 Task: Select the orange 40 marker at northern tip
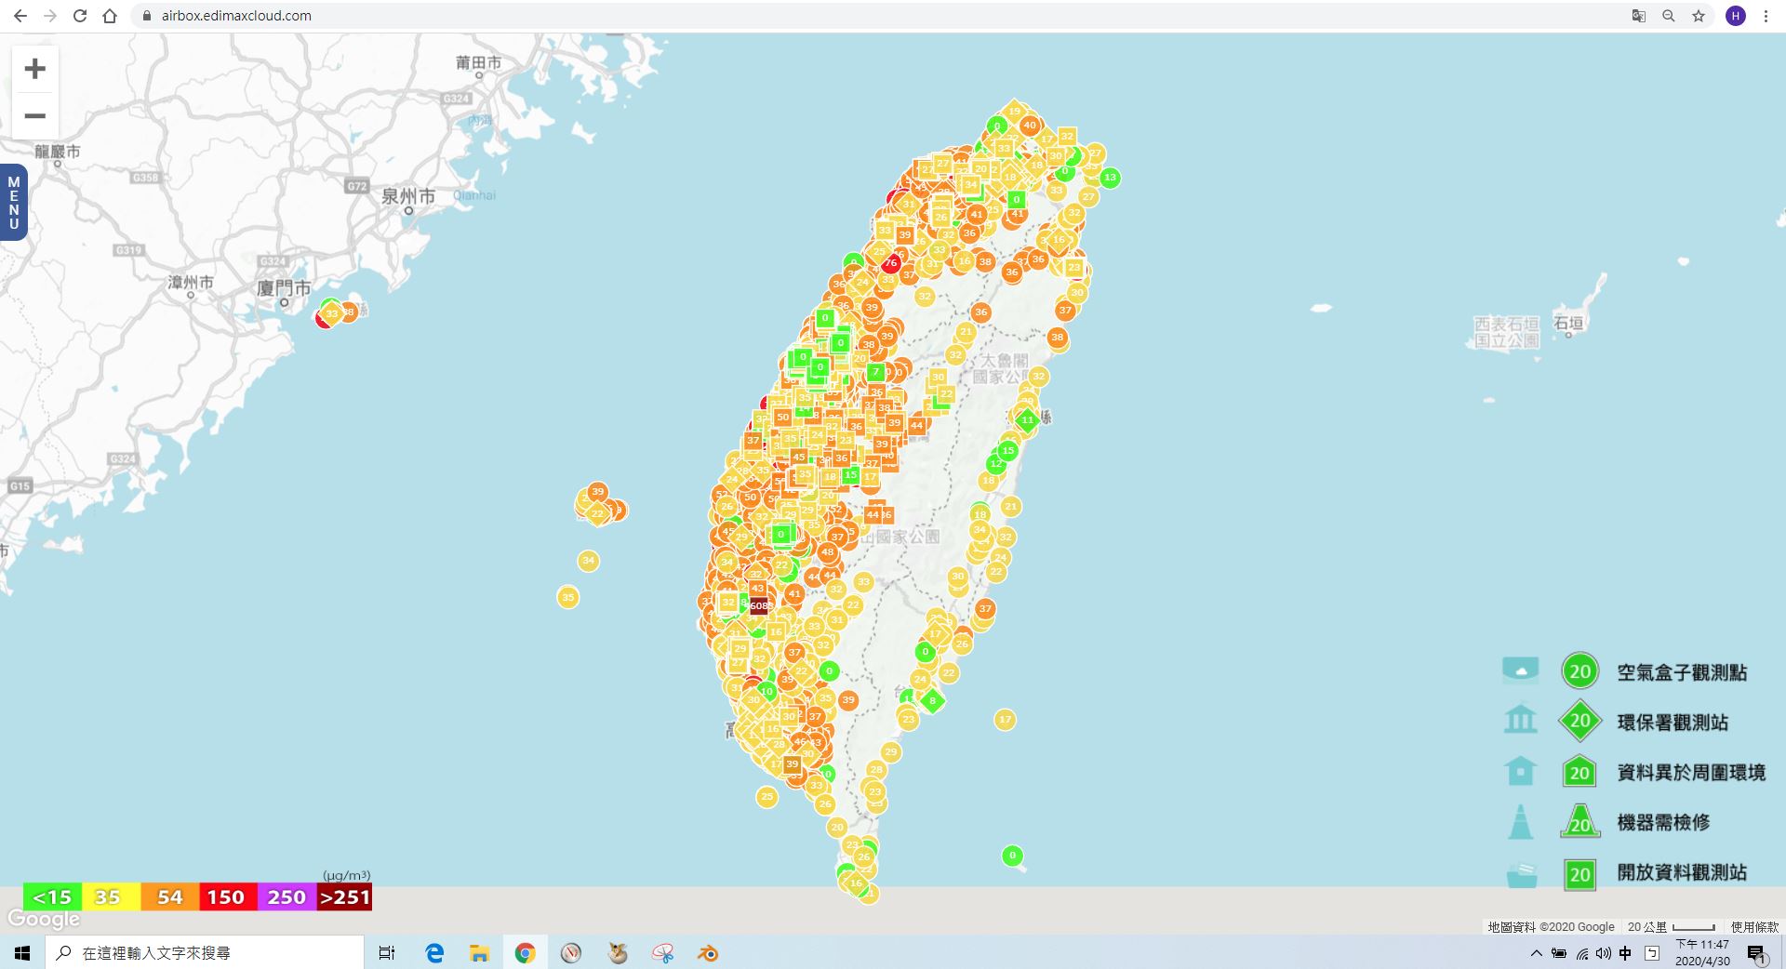click(1029, 125)
